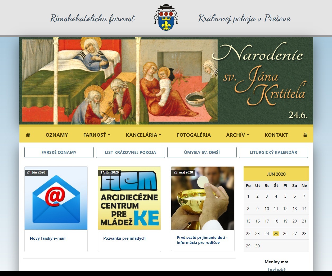Click the 'Meniny má:' label

pyautogui.click(x=276, y=262)
